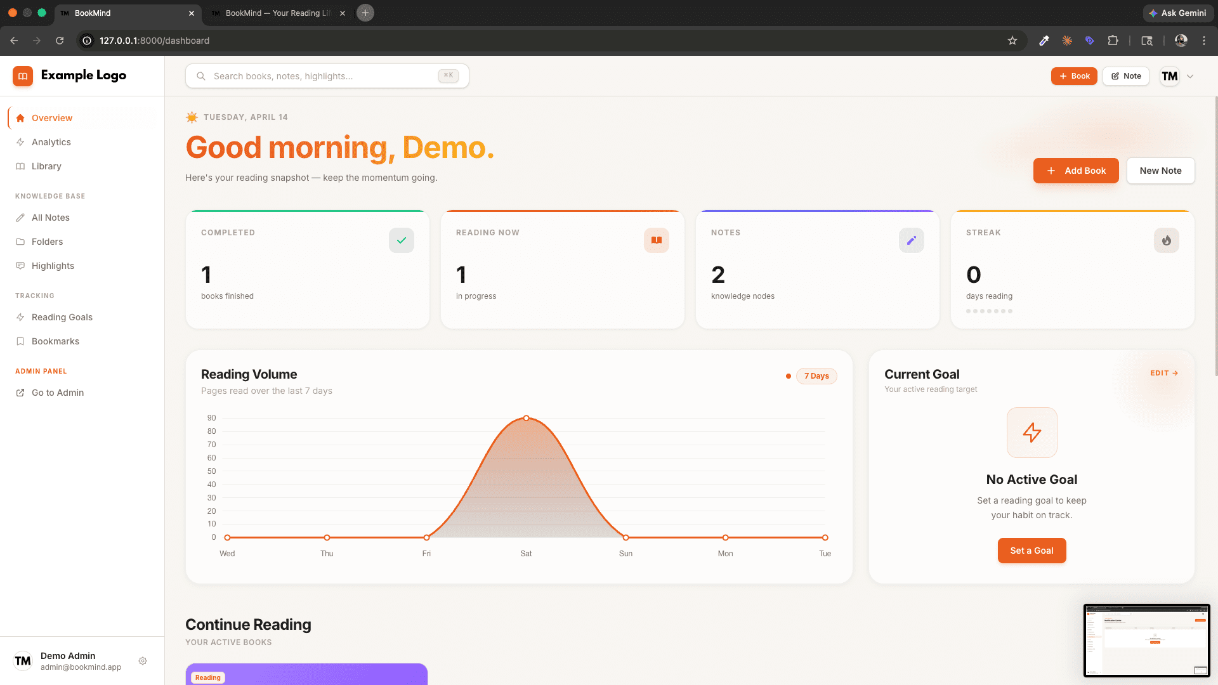Click the picture-in-picture thumbnail preview
This screenshot has height=685, width=1218.
(x=1146, y=641)
